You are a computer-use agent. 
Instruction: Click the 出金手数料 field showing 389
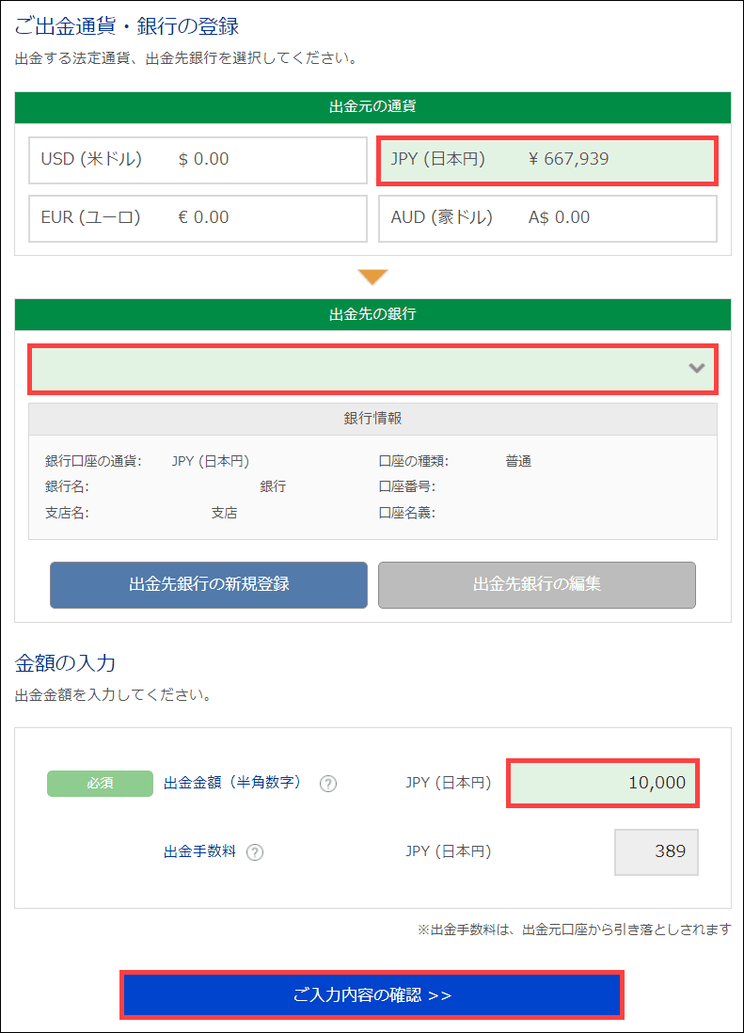click(656, 851)
